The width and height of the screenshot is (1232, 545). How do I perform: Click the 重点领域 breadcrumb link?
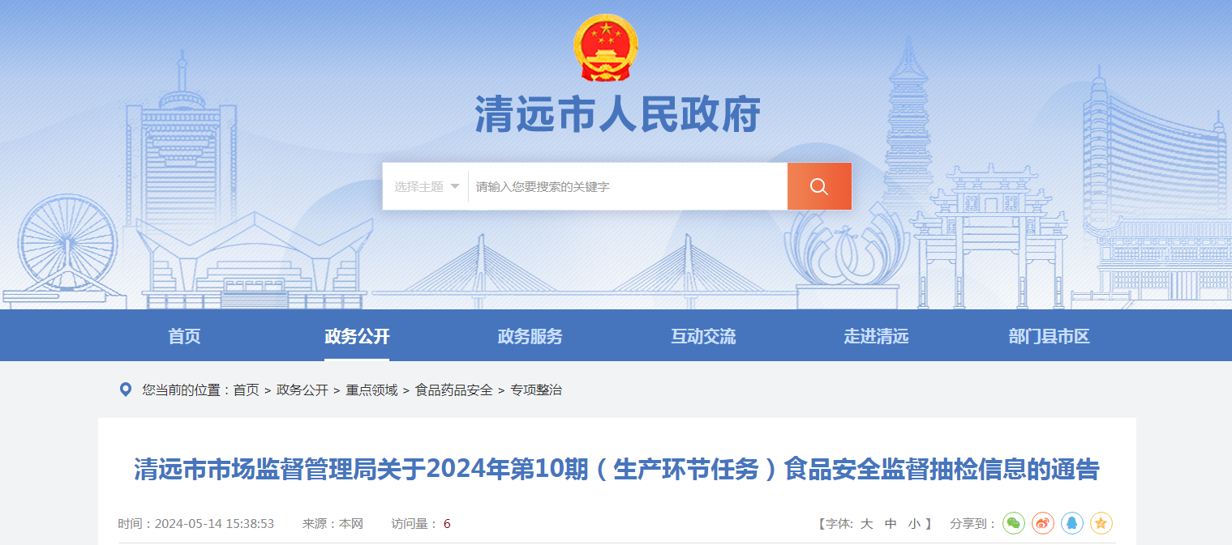372,390
